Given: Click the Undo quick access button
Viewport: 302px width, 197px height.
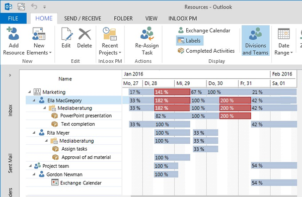Looking at the screenshot, I should click(x=34, y=7).
